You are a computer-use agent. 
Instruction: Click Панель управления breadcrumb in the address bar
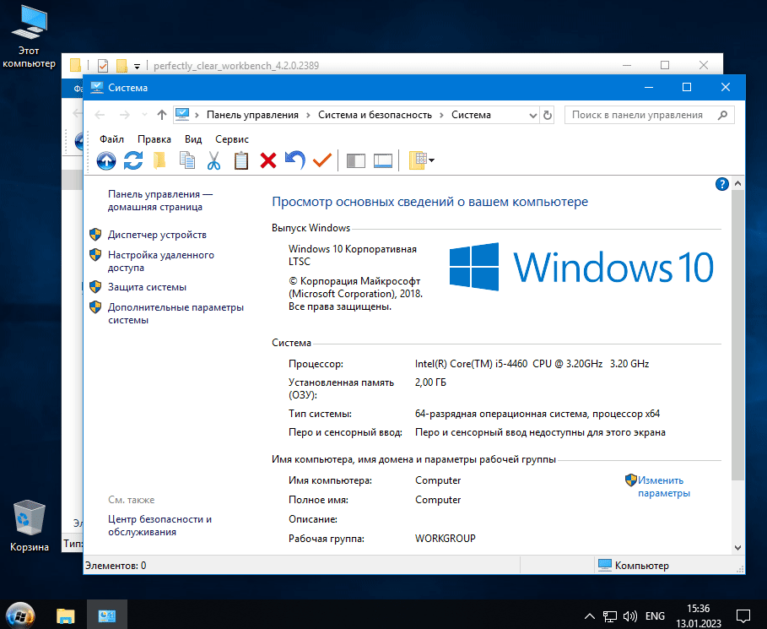[252, 115]
